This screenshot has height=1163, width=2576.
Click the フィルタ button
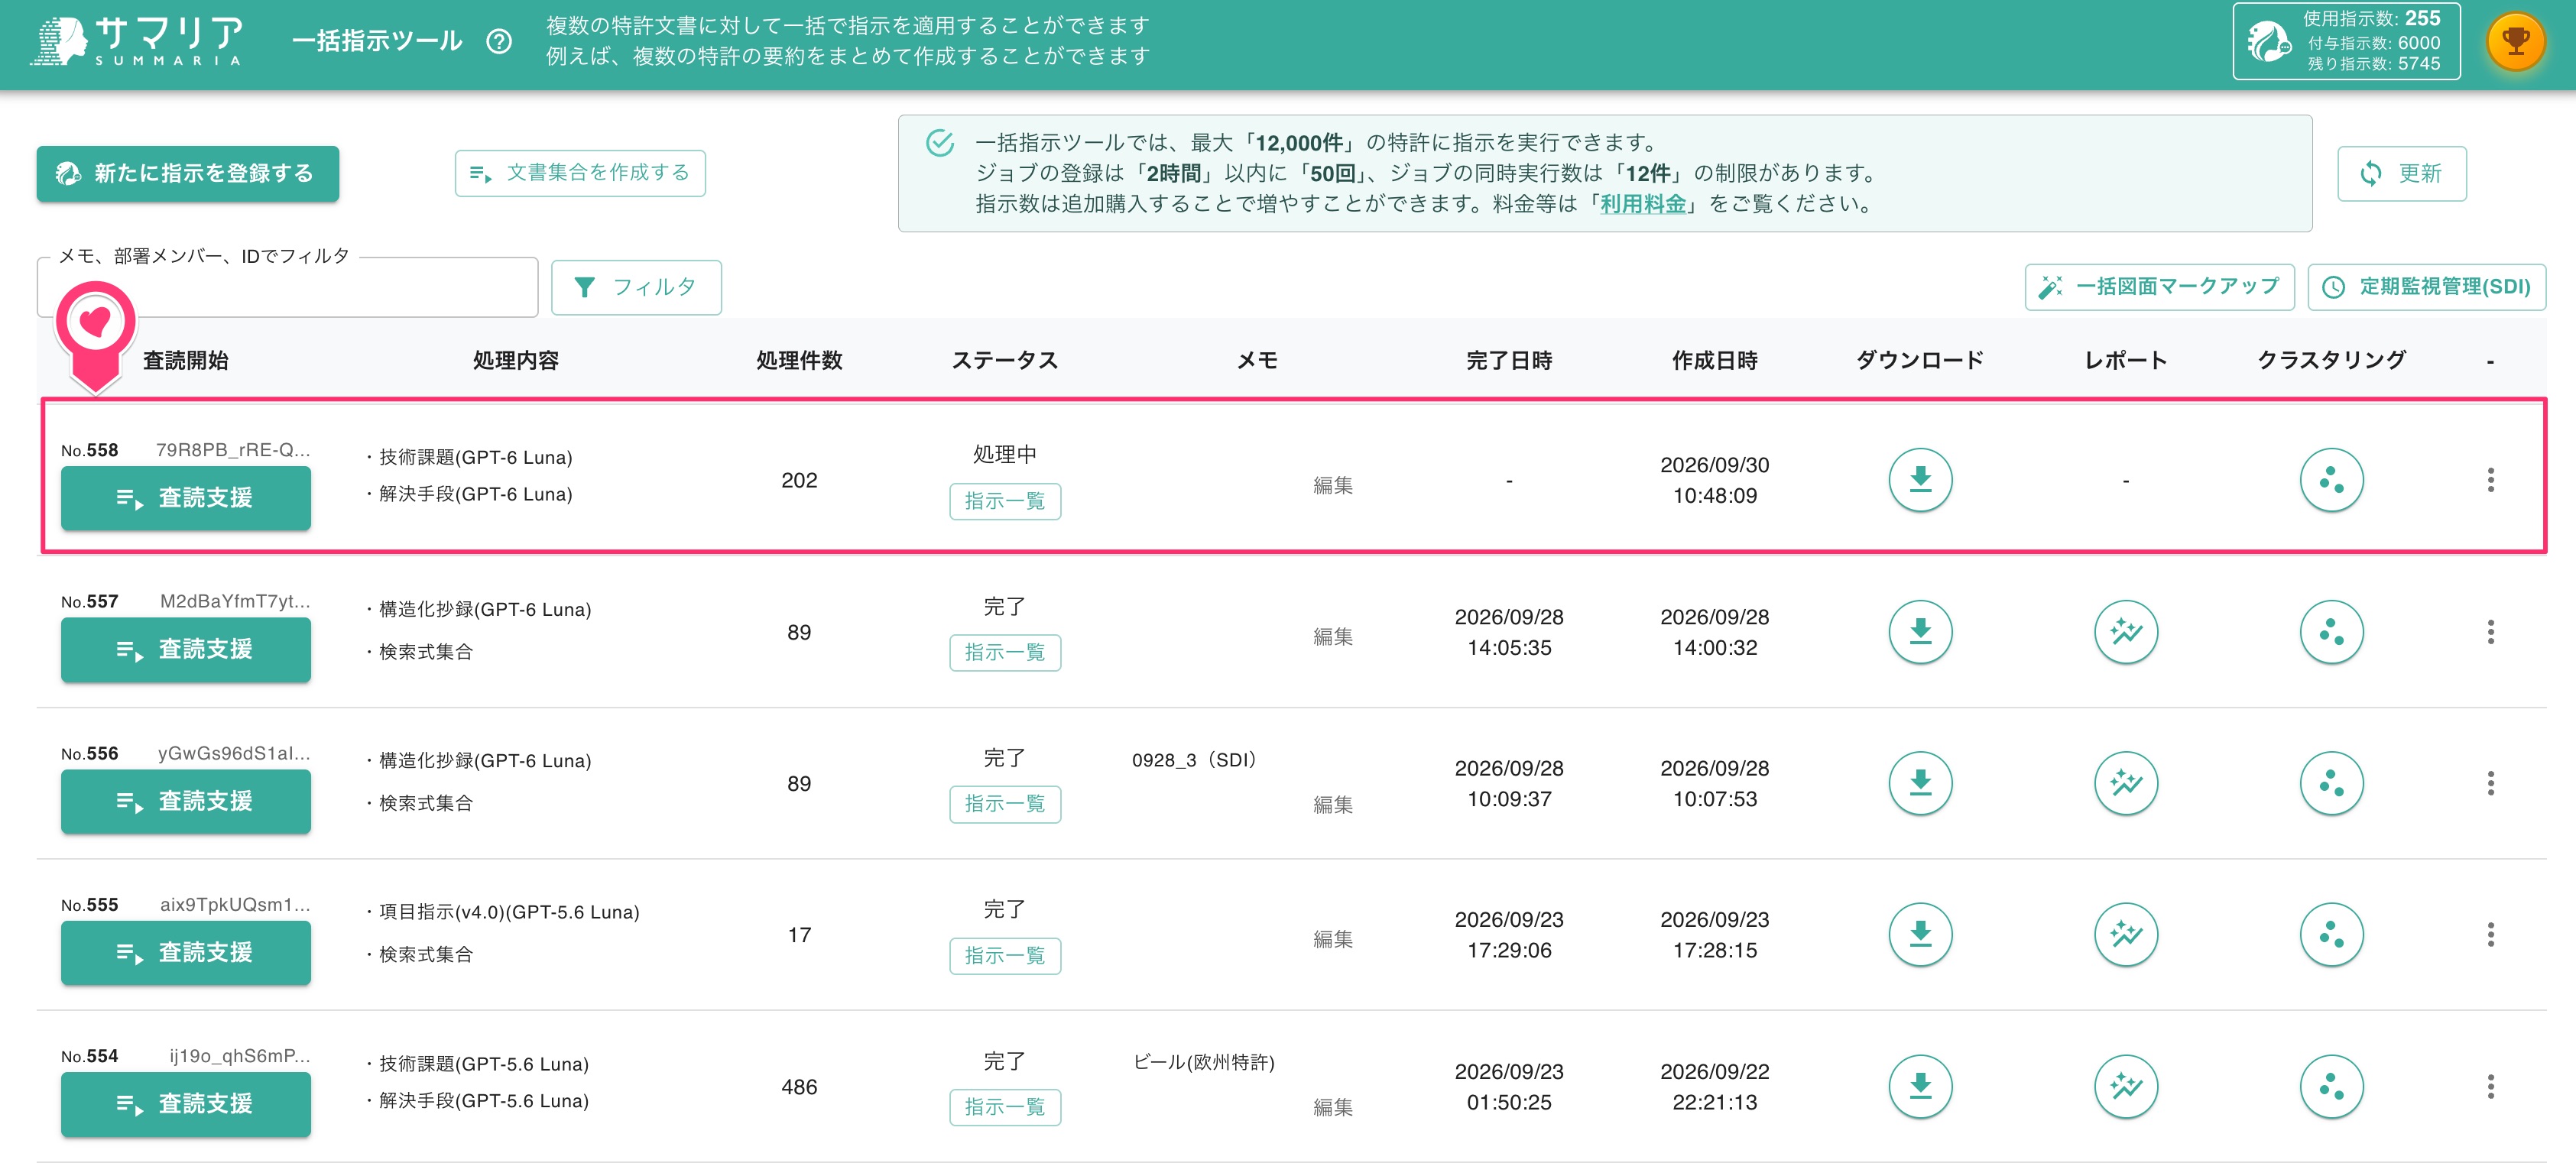pos(636,288)
